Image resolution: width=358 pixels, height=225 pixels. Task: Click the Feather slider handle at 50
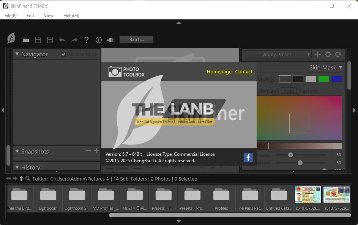click(300, 163)
